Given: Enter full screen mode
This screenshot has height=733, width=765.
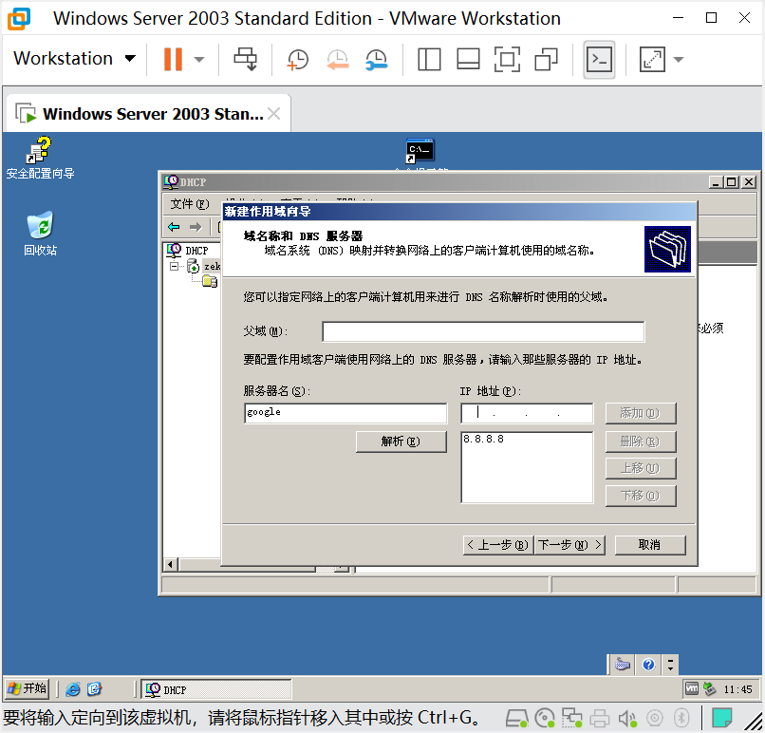Looking at the screenshot, I should click(507, 60).
